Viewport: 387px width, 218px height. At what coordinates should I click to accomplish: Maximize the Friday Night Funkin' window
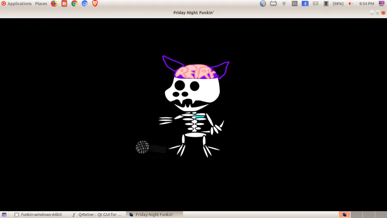pyautogui.click(x=378, y=12)
